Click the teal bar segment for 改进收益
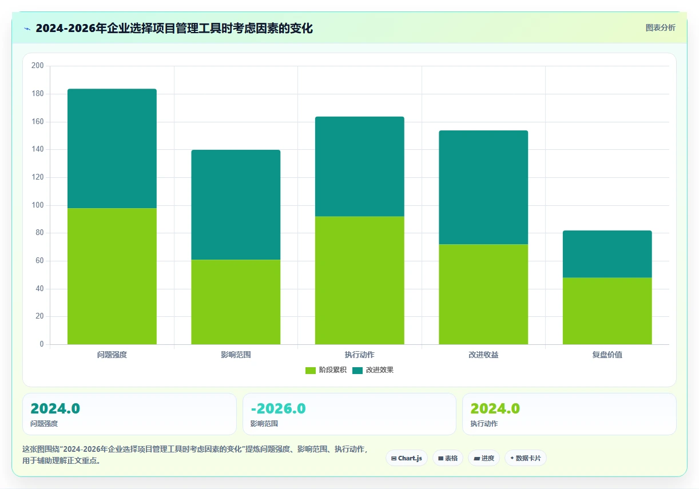The width and height of the screenshot is (699, 489). click(x=483, y=188)
